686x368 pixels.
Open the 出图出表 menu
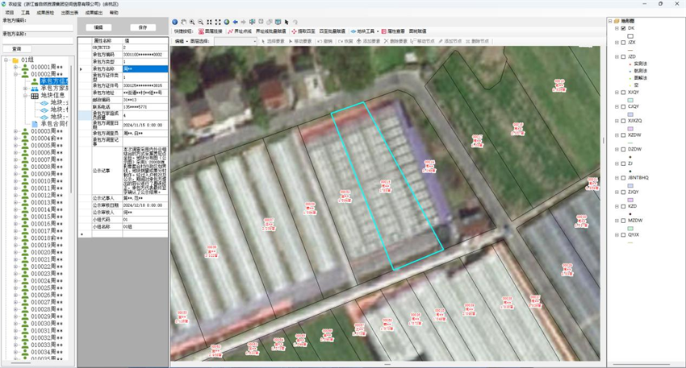tap(69, 13)
